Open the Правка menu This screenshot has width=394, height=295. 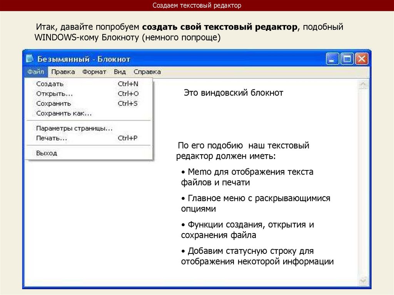coord(63,72)
